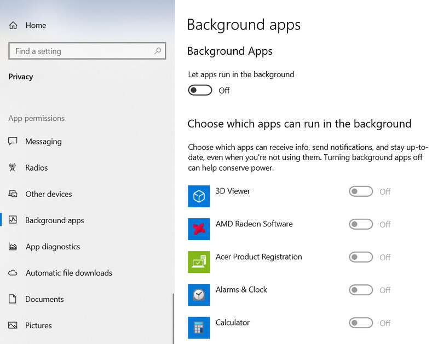Click the Documents page icon

[13, 299]
